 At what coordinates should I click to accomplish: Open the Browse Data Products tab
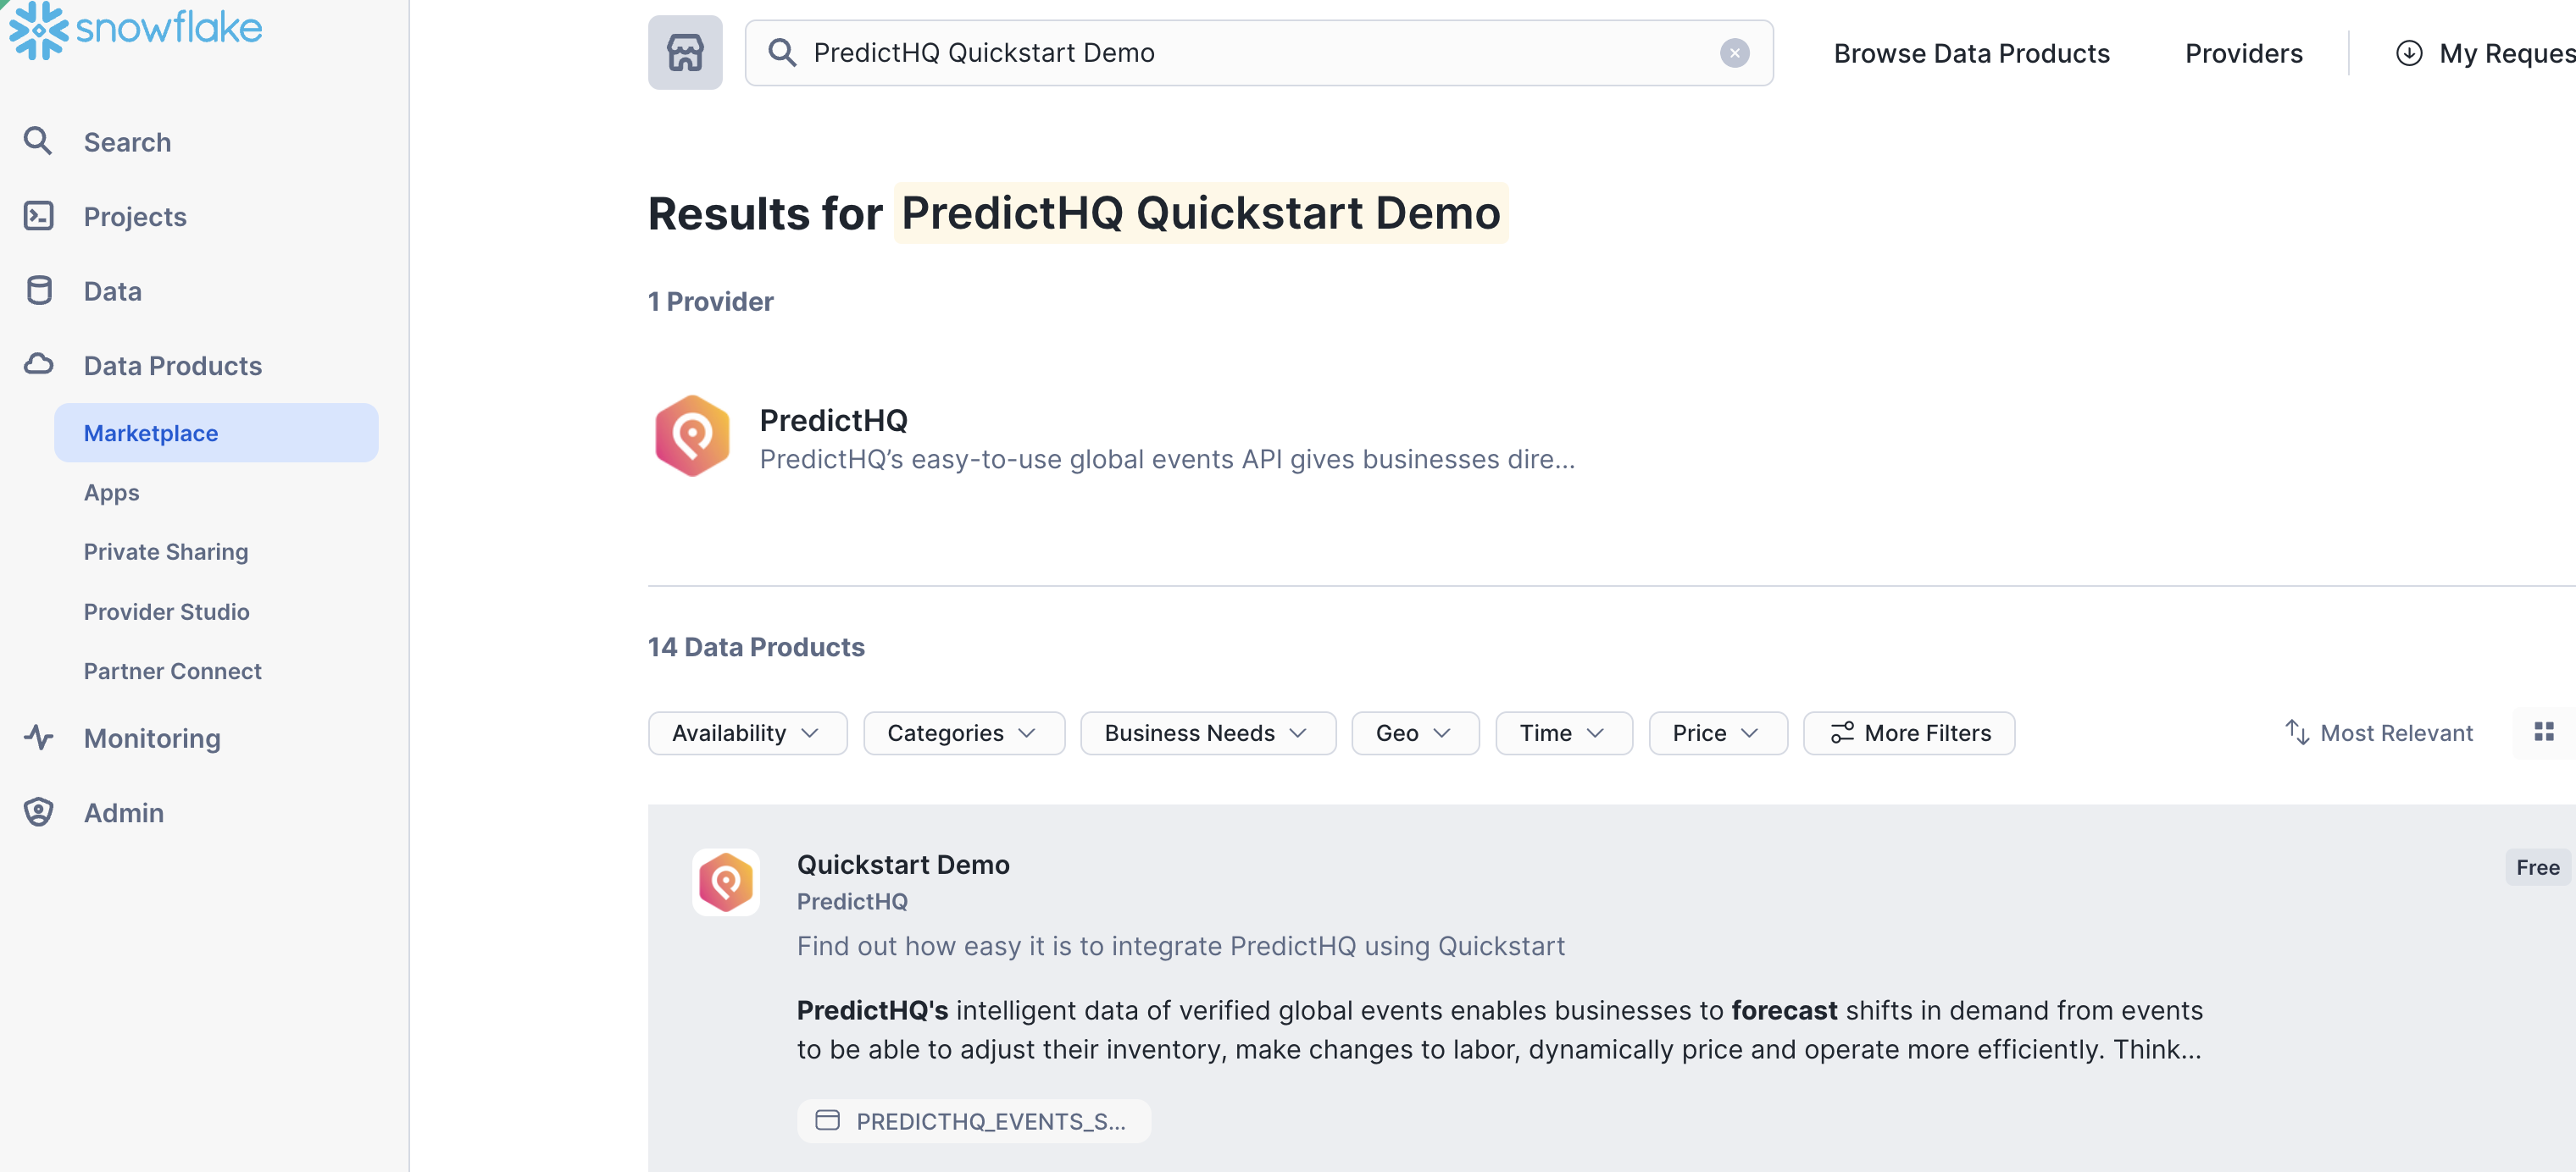click(1971, 53)
